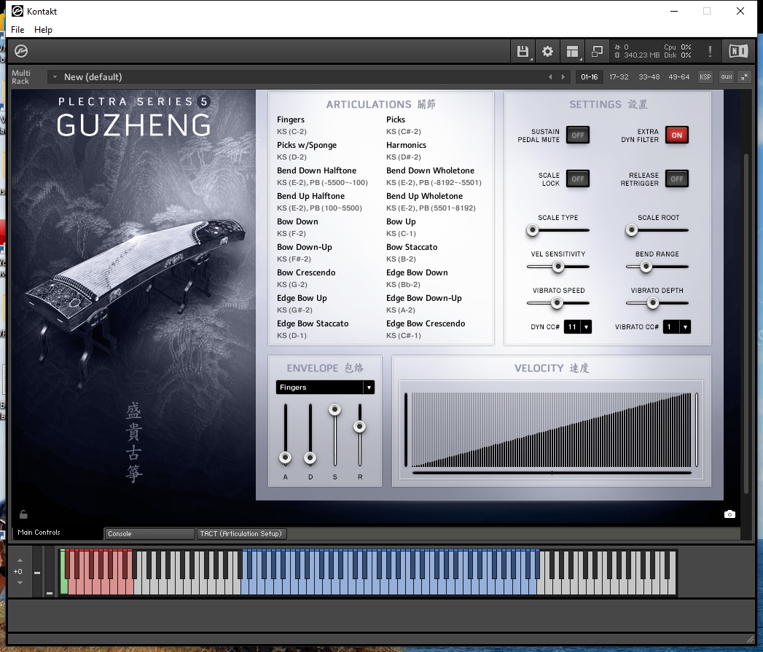This screenshot has height=652, width=763.
Task: Switch to rack page 33-48
Action: (x=649, y=77)
